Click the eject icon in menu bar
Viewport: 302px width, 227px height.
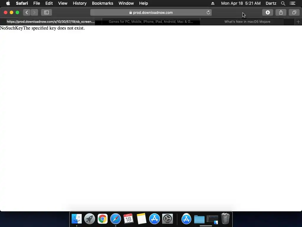point(213,3)
